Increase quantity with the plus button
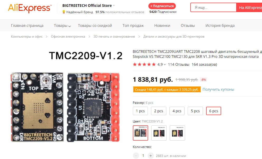The height and width of the screenshot is (159, 262). [x=151, y=156]
